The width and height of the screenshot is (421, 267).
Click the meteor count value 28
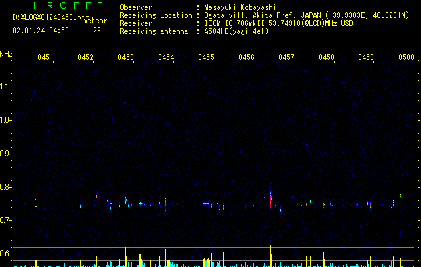97,31
